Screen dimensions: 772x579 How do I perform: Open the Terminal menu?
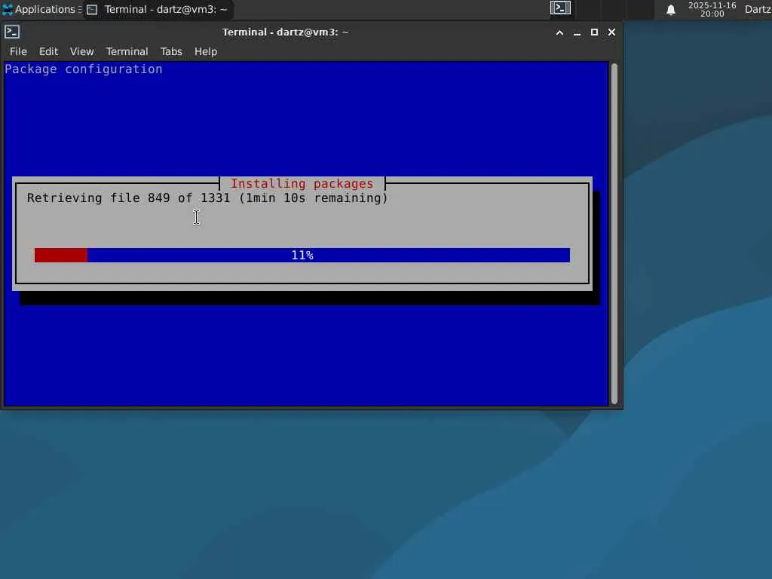coord(127,51)
